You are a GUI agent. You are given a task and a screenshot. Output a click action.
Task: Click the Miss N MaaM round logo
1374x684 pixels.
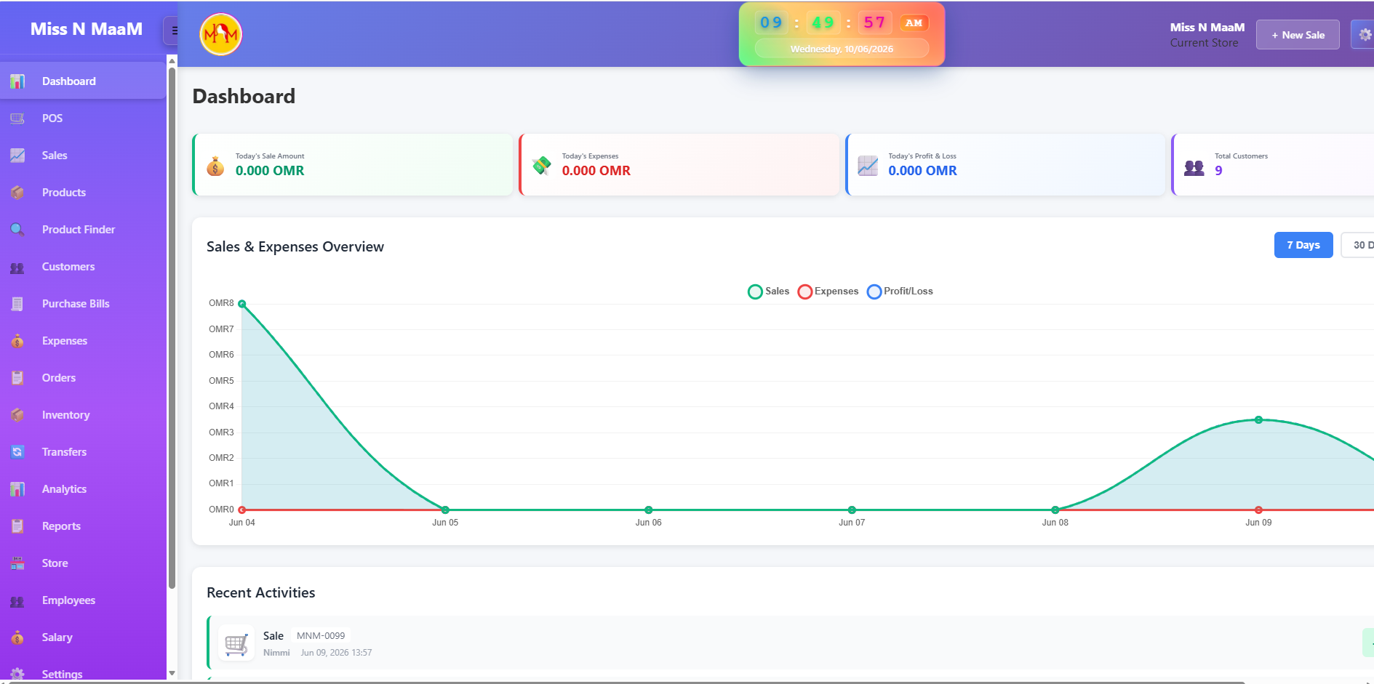pyautogui.click(x=220, y=34)
